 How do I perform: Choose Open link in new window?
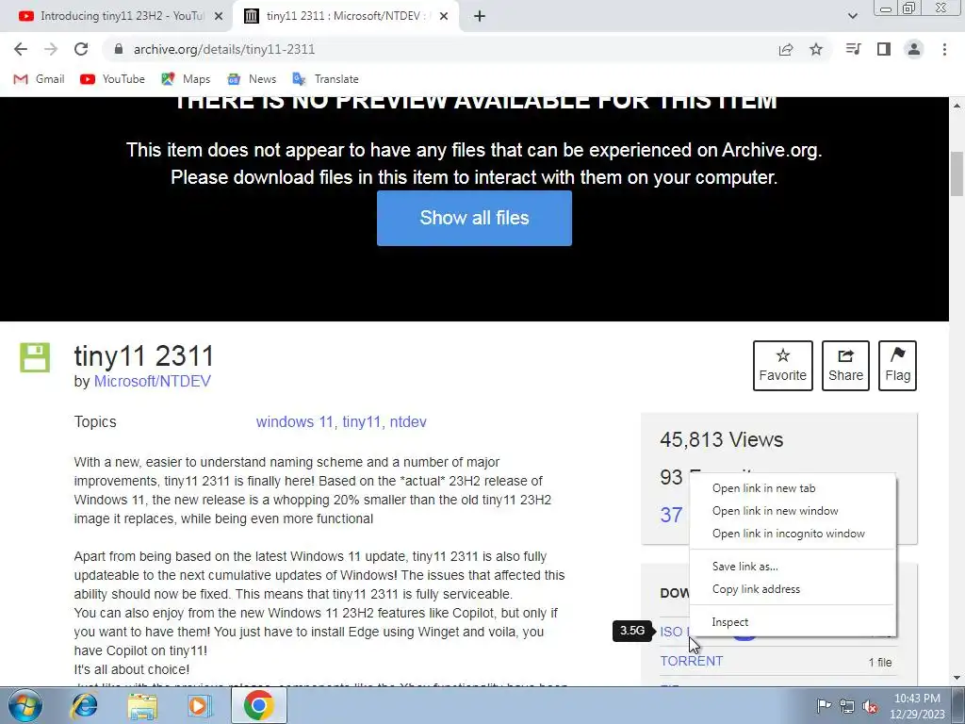tap(793, 511)
